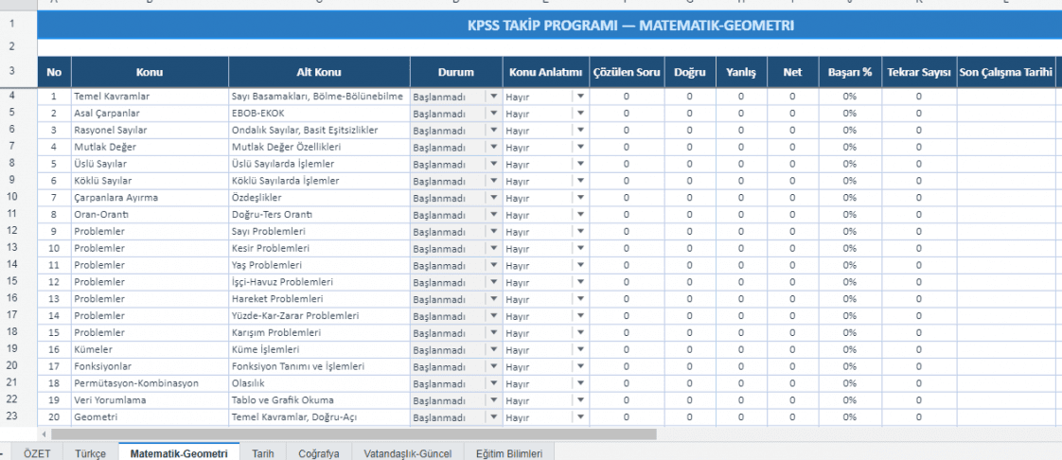
Task: Open Konu Anlatımı dropdown for Veri Yorumlama row
Action: tap(580, 400)
